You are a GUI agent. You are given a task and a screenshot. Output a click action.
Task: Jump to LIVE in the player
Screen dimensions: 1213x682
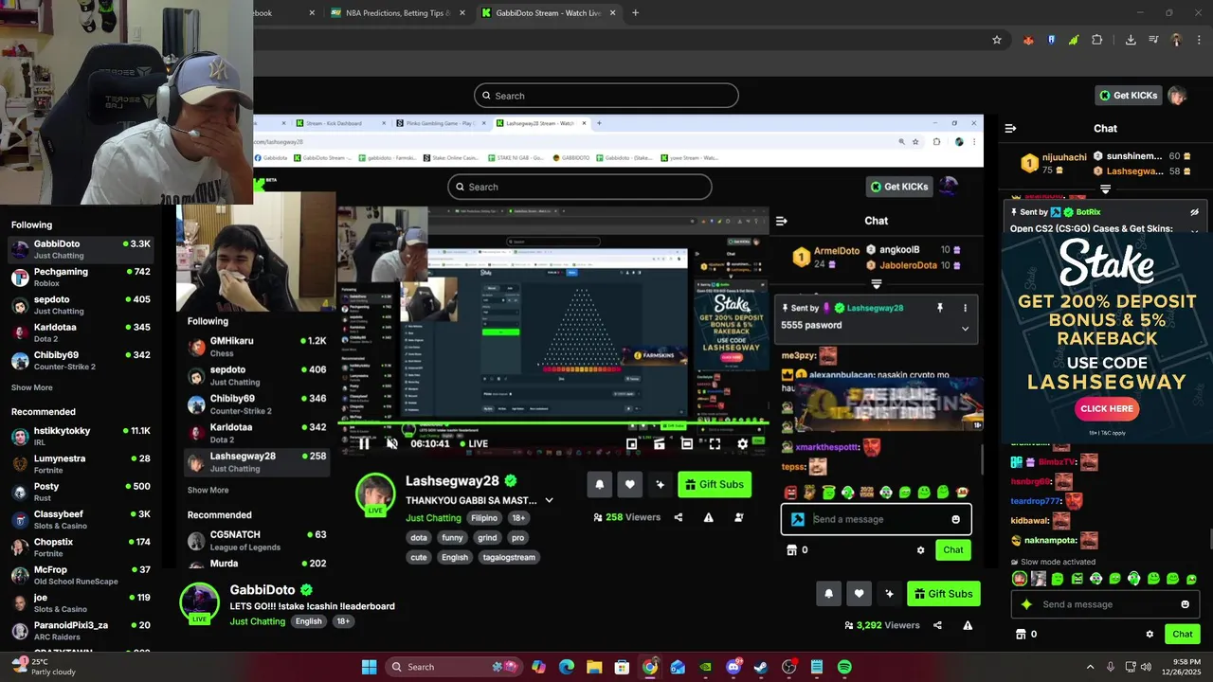[x=474, y=443]
